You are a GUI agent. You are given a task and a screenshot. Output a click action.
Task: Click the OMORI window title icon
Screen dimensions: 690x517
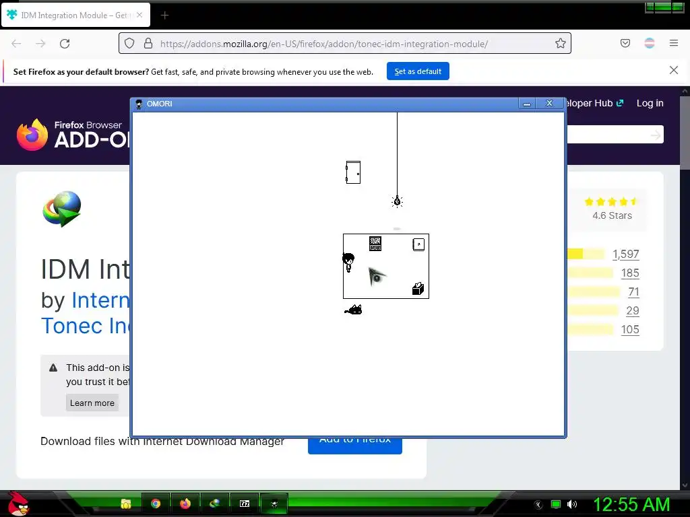(139, 104)
